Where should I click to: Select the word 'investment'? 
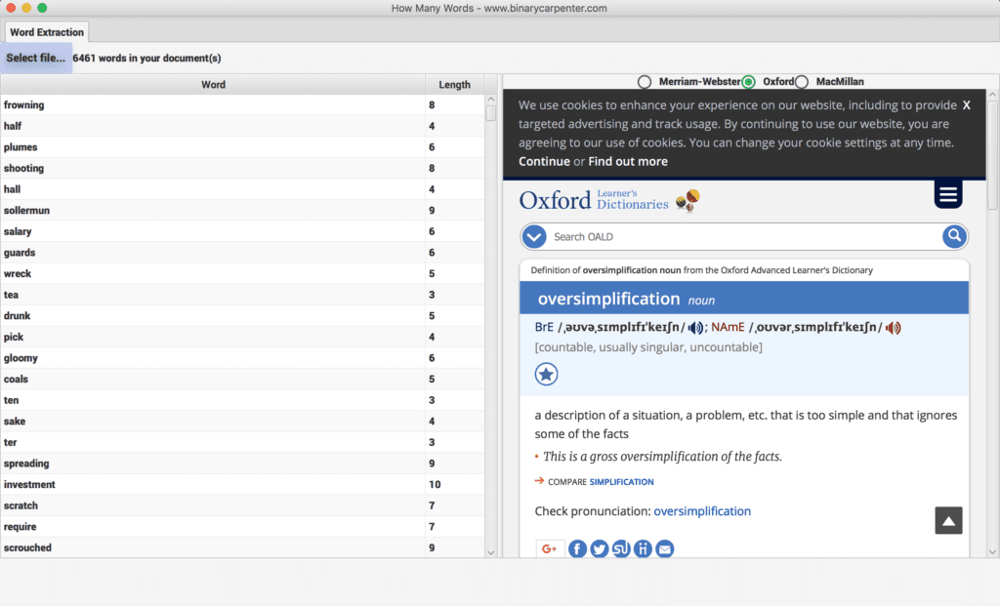[x=29, y=484]
